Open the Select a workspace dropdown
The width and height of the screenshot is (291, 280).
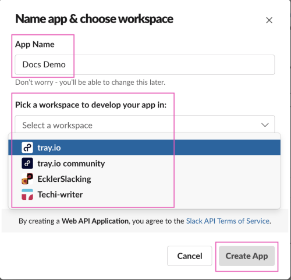tap(145, 125)
